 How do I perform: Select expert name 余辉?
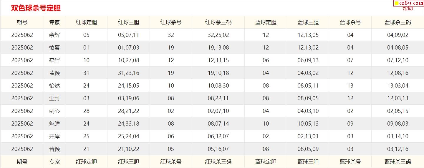[x=54, y=35]
